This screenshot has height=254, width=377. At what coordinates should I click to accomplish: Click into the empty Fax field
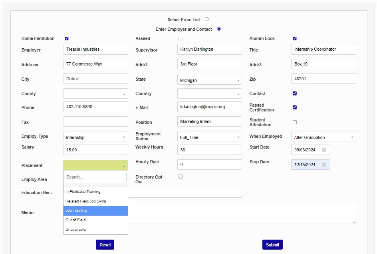pyautogui.click(x=95, y=122)
